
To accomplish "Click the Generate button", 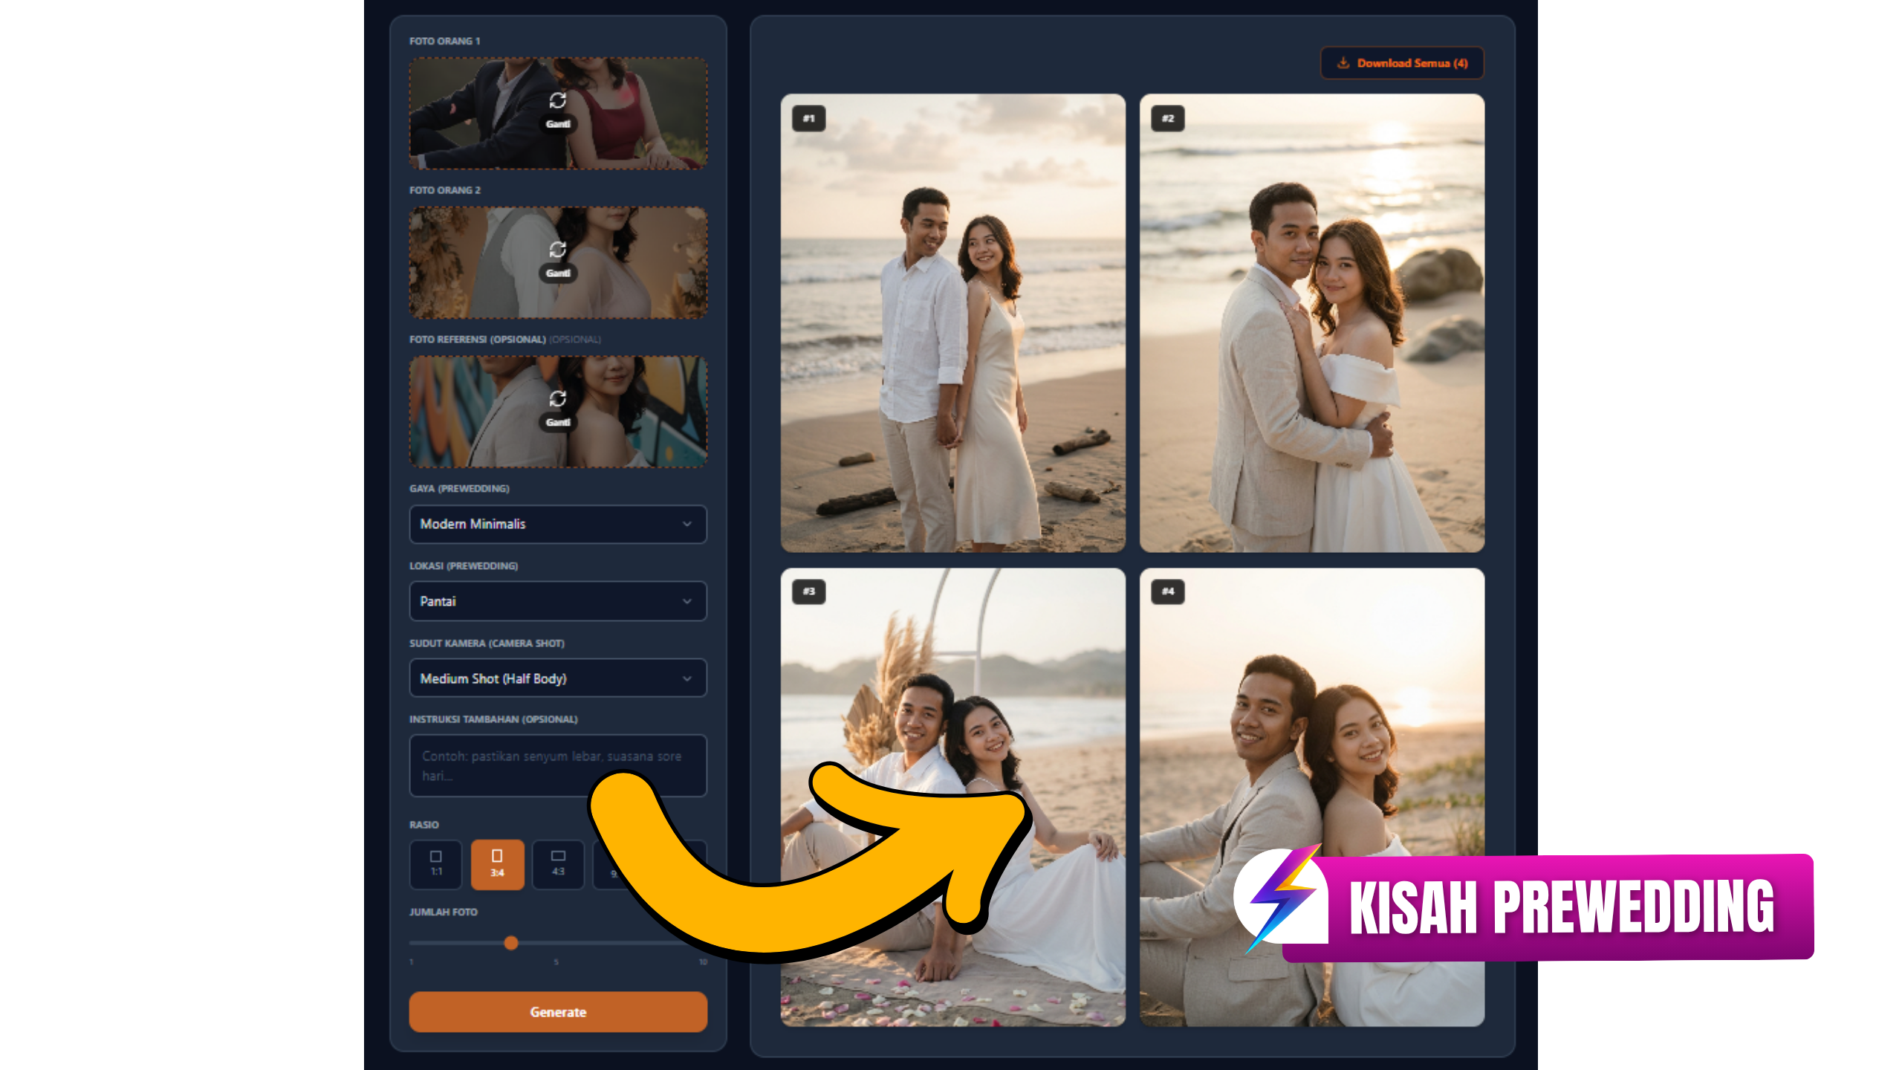I will tap(558, 1012).
